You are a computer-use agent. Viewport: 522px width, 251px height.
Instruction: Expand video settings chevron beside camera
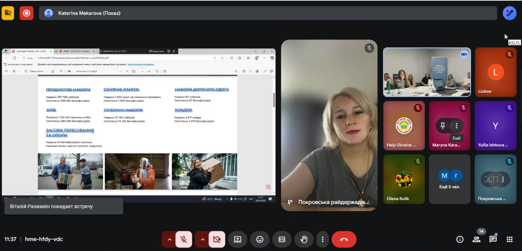pyautogui.click(x=202, y=239)
